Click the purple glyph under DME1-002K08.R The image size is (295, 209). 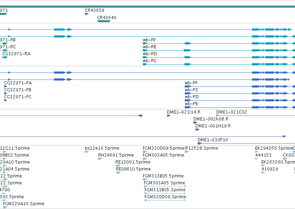pyautogui.click(x=195, y=123)
